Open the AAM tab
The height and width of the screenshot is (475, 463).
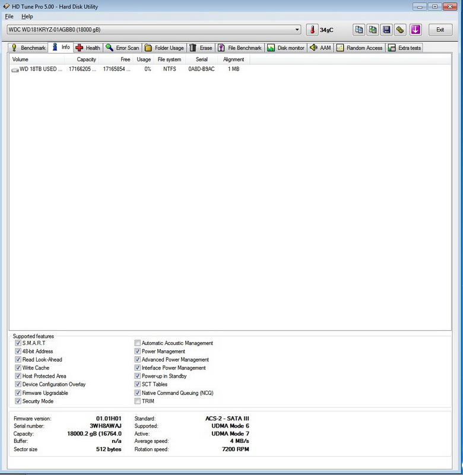click(x=321, y=48)
